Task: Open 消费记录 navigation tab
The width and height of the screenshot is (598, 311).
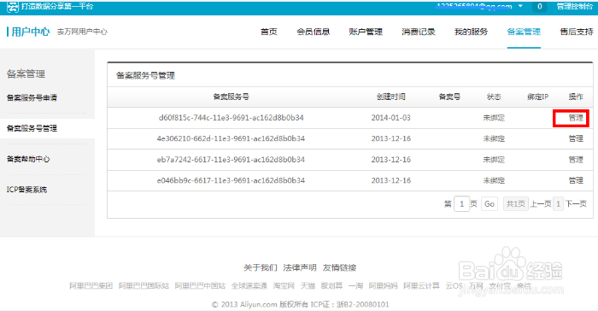Action: [x=419, y=32]
